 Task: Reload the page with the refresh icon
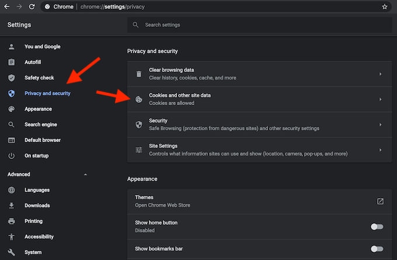pos(32,7)
